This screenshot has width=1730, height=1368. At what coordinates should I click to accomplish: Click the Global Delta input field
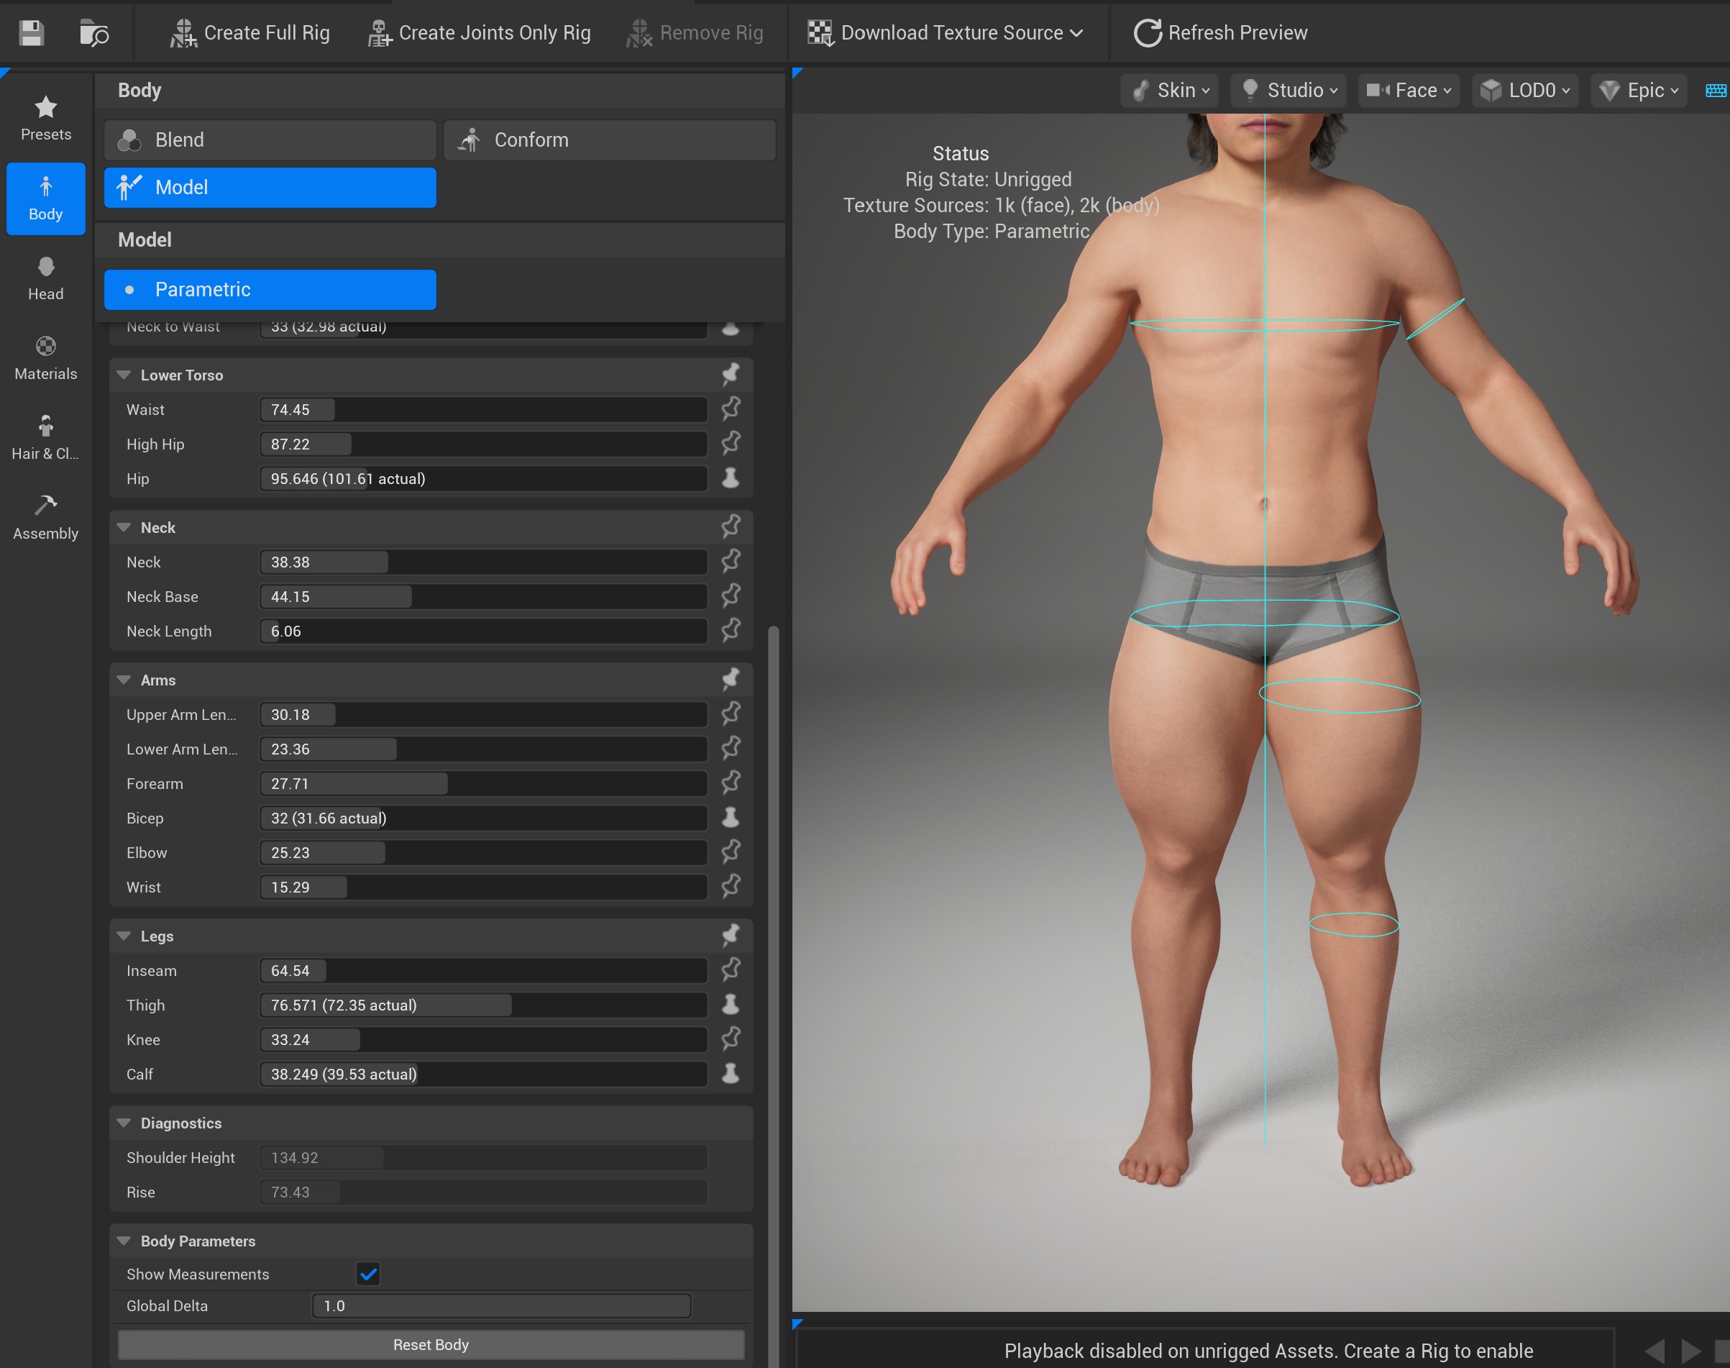[501, 1305]
